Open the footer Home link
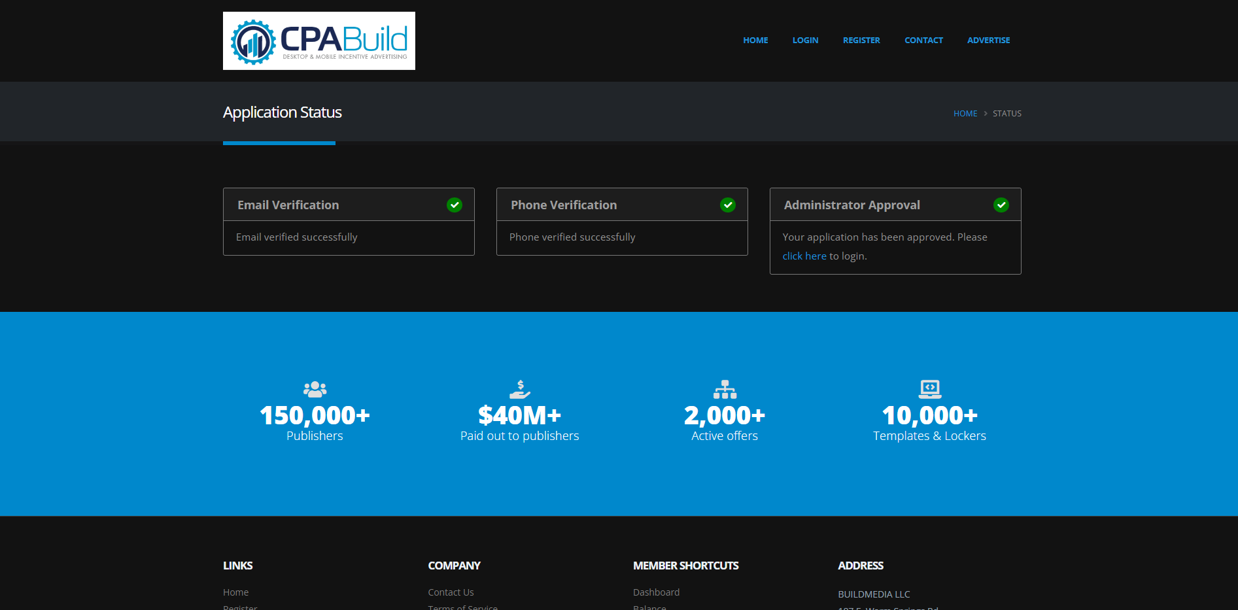The image size is (1238, 610). click(235, 592)
